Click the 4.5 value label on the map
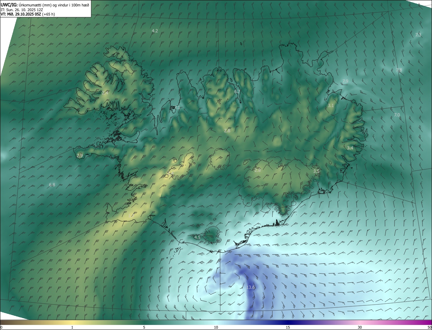Image resolution: width=432 pixels, height=330 pixels. pos(197,238)
